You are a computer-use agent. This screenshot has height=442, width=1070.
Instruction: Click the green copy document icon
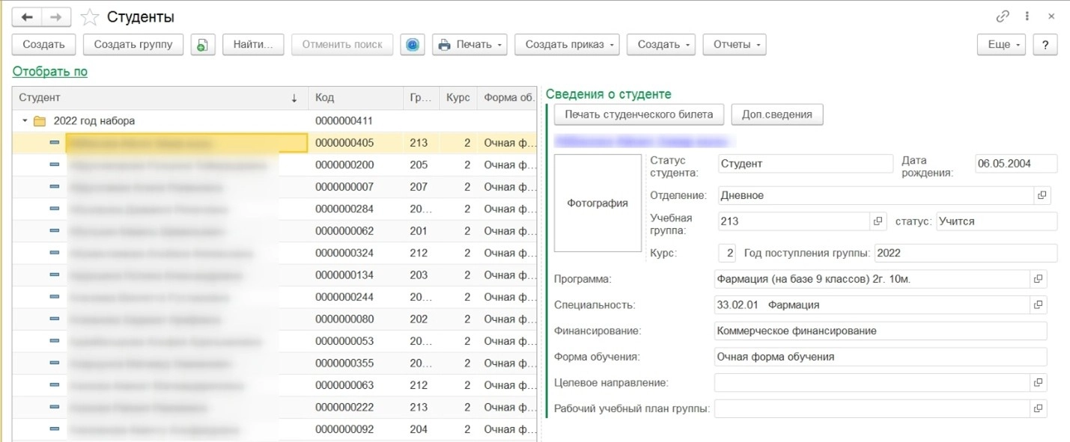coord(202,45)
